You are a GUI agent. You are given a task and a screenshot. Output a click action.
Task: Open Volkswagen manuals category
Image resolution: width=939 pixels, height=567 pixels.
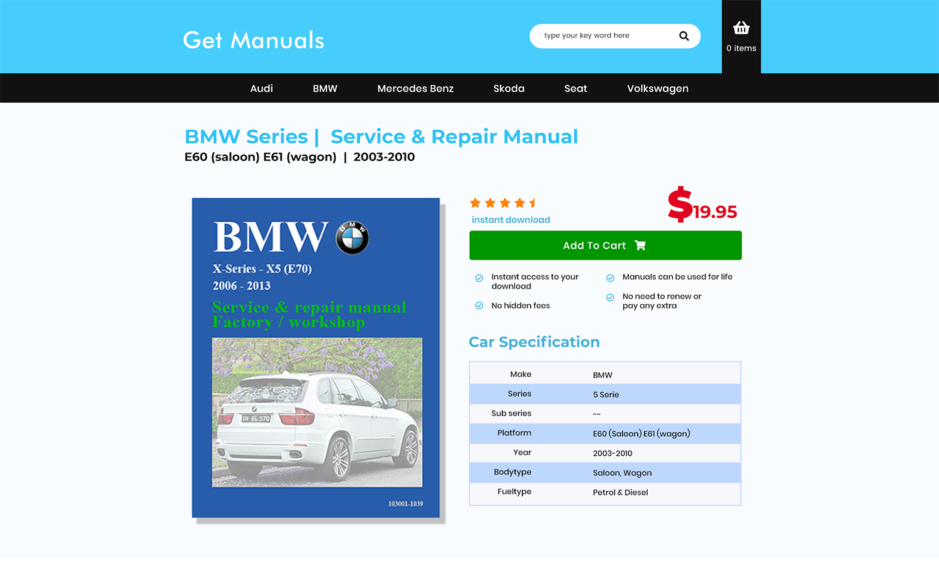coord(658,88)
